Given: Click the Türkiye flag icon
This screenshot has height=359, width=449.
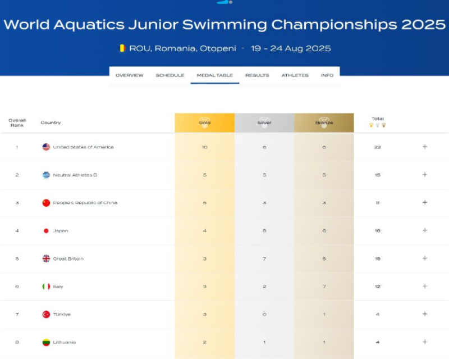Looking at the screenshot, I should [x=46, y=315].
